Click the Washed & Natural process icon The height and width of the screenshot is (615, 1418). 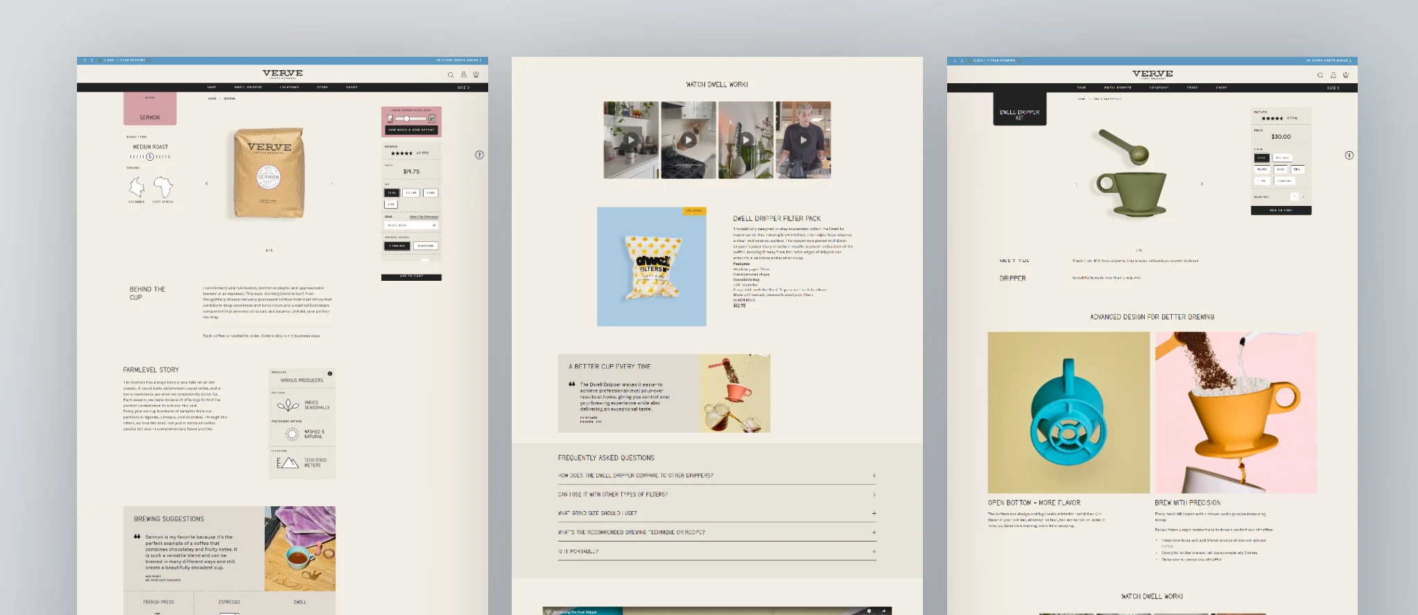pos(292,434)
